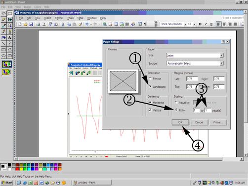Select the Line tool

(3, 44)
